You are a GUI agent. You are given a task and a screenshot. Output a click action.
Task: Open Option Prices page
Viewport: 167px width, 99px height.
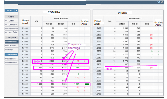pos(11,59)
